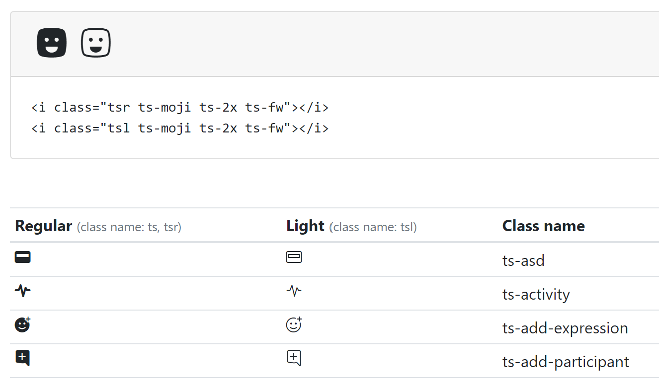The image size is (659, 383).
Task: Click the ts-add-expression class name
Action: pyautogui.click(x=565, y=328)
